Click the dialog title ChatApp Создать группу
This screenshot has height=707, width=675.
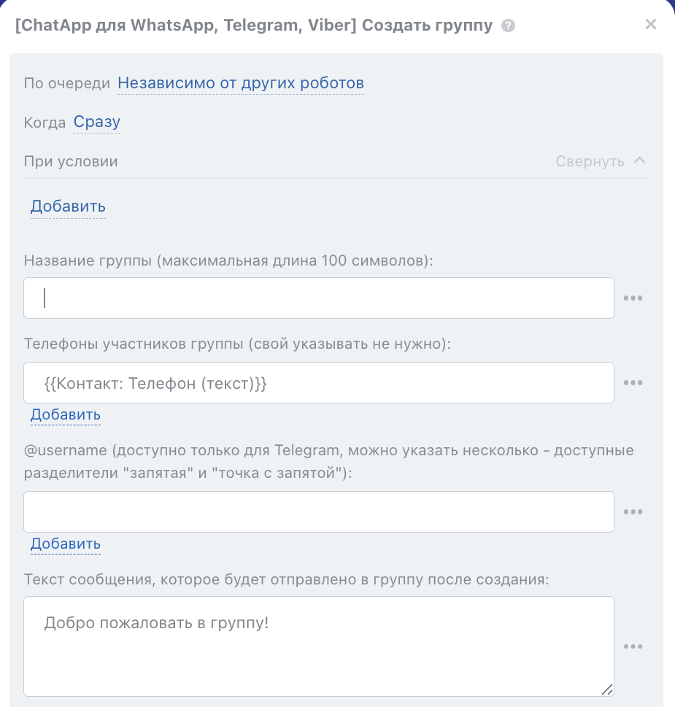point(253,26)
